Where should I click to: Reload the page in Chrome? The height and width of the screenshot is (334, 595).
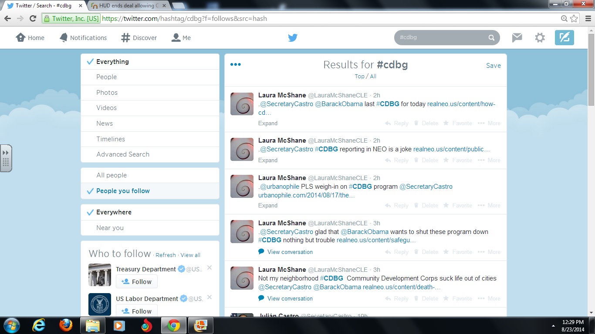pos(33,18)
